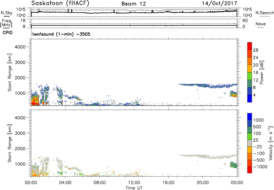The width and height of the screenshot is (274, 190).
Task: Click the '100' label on Velocity colorbar
Action: [x=257, y=133]
